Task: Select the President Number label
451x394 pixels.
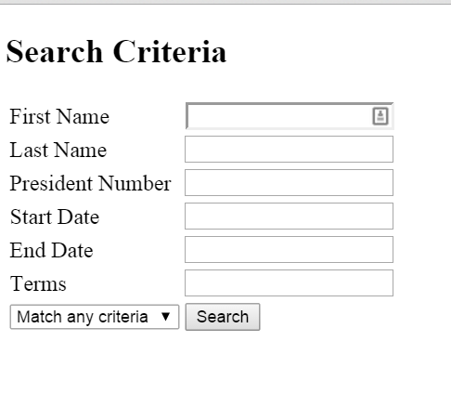Action: (x=90, y=183)
